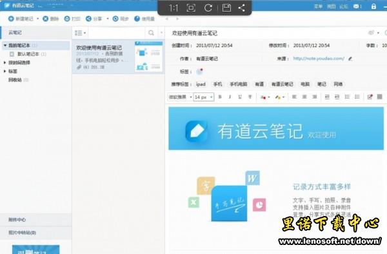Add recommended tag ipad
Viewport: 387px width, 254px height.
(x=201, y=84)
